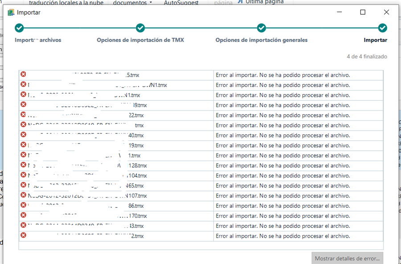401x264 pixels.
Task: Click the checkmark above Opciones de importación generales
Action: (262, 28)
